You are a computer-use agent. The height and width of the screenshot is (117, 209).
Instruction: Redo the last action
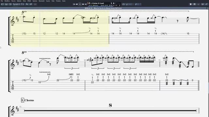[31, 4]
